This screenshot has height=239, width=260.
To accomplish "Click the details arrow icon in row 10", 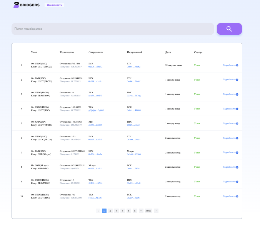I will [237, 196].
